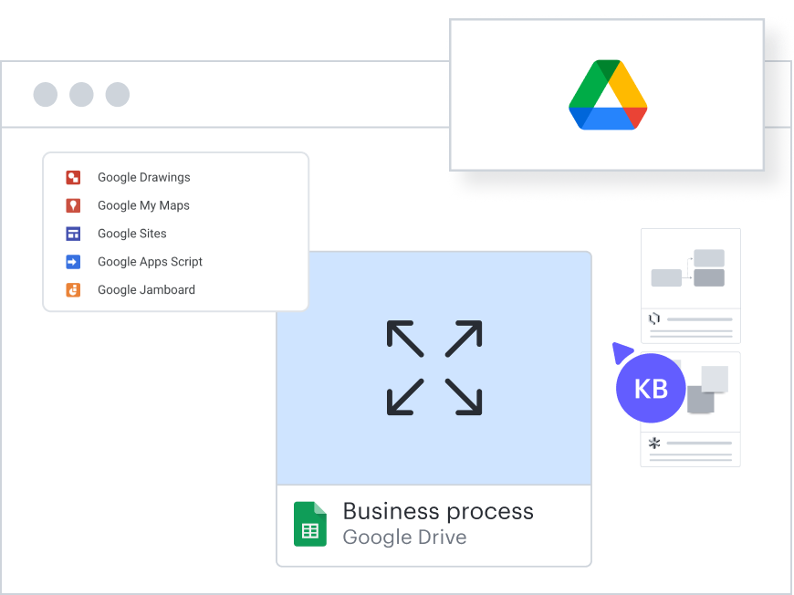Click the asterisk icon on lower card
Image resolution: width=794 pixels, height=595 pixels.
(x=654, y=444)
